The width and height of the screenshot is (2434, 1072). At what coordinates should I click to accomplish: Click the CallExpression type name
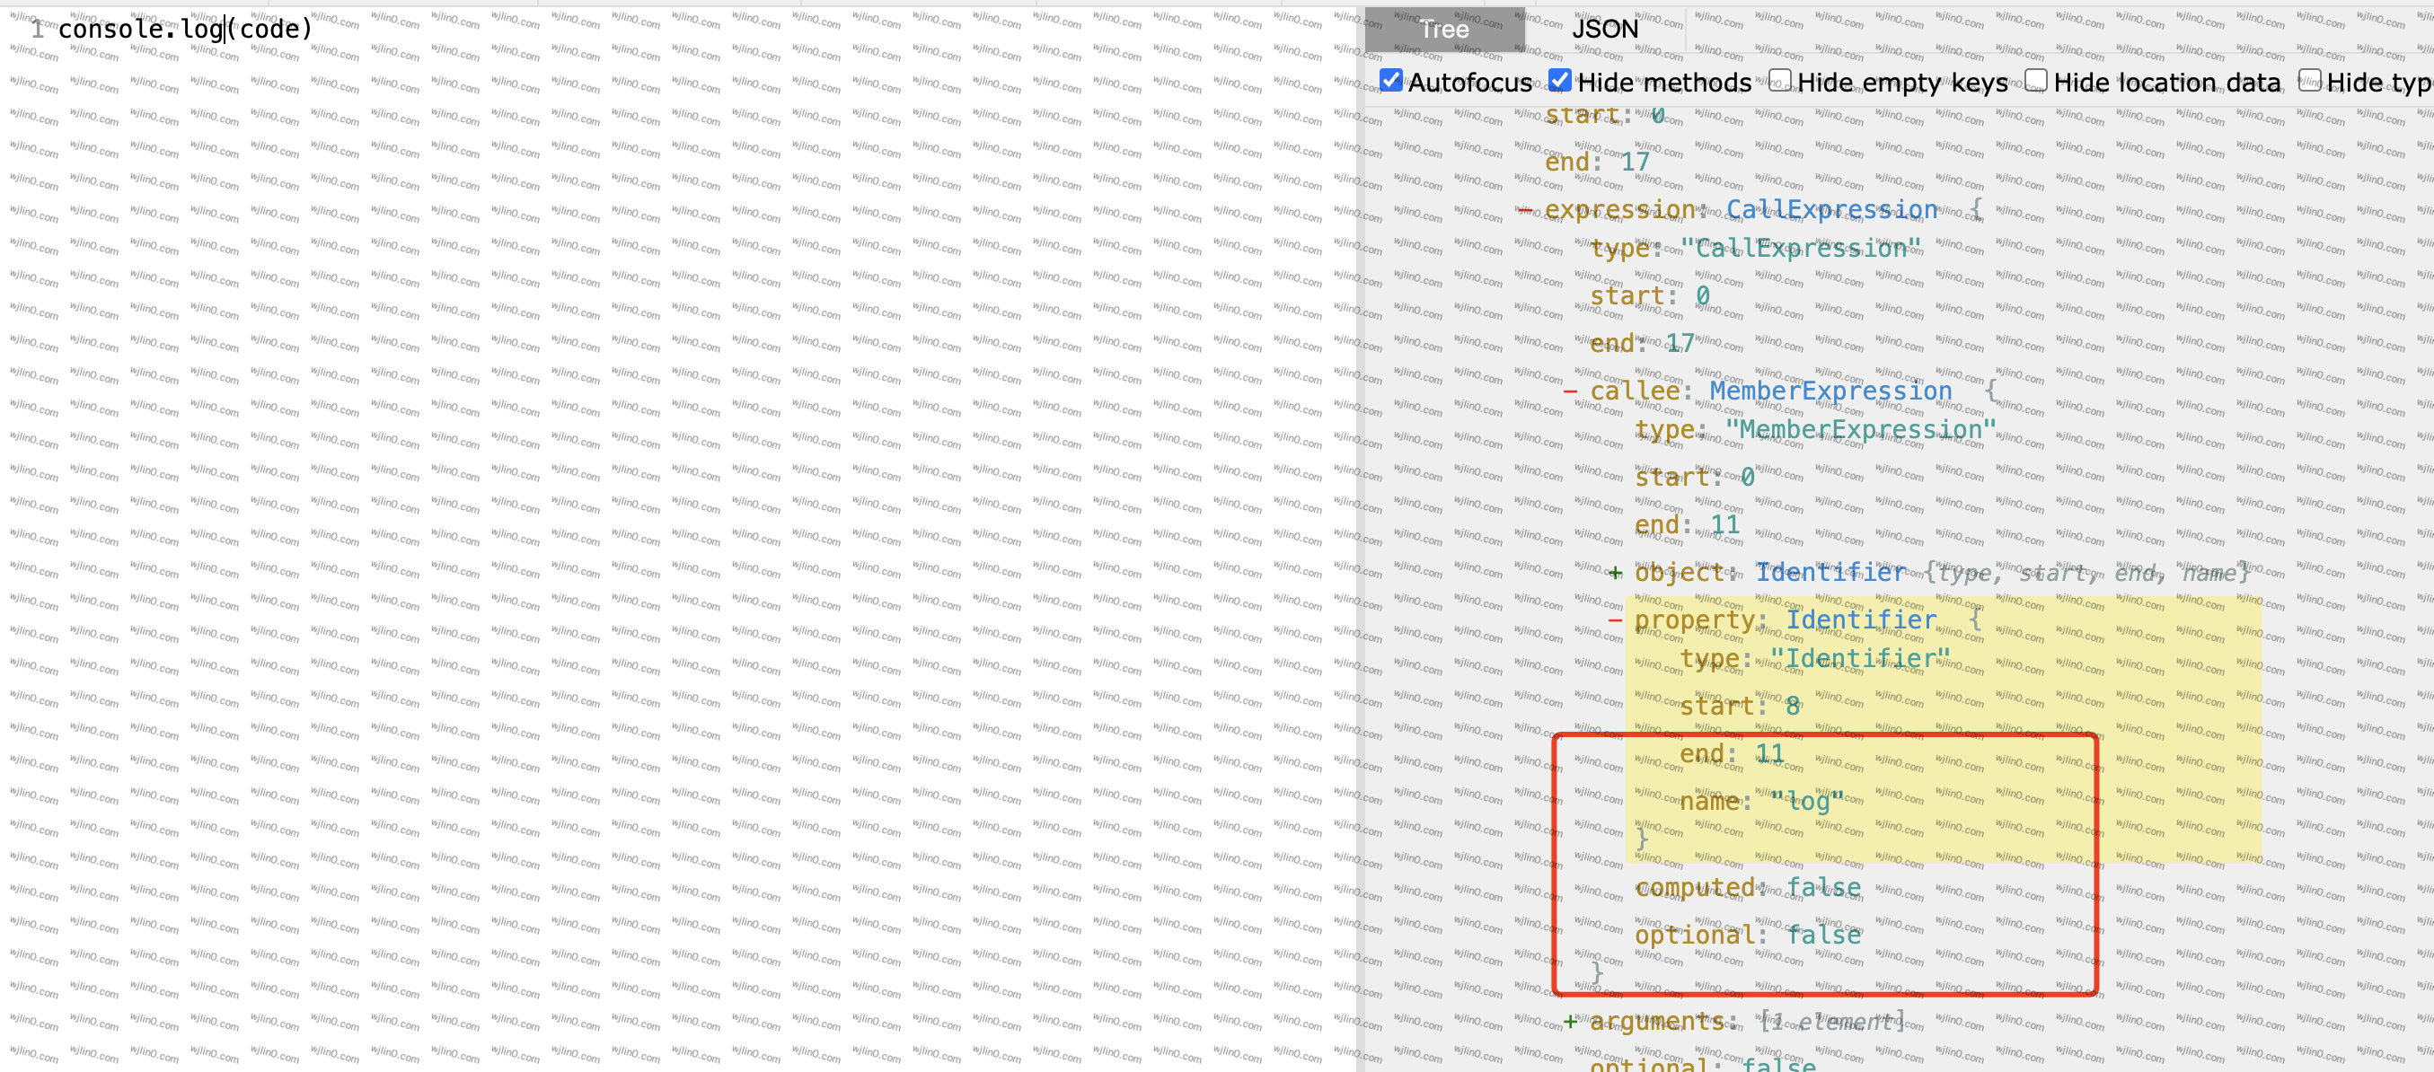tap(1832, 210)
